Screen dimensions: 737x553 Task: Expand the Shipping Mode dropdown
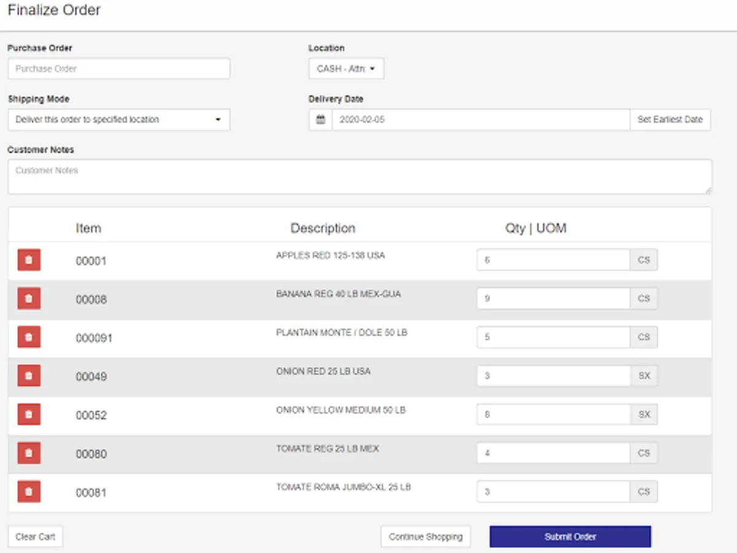pyautogui.click(x=119, y=120)
